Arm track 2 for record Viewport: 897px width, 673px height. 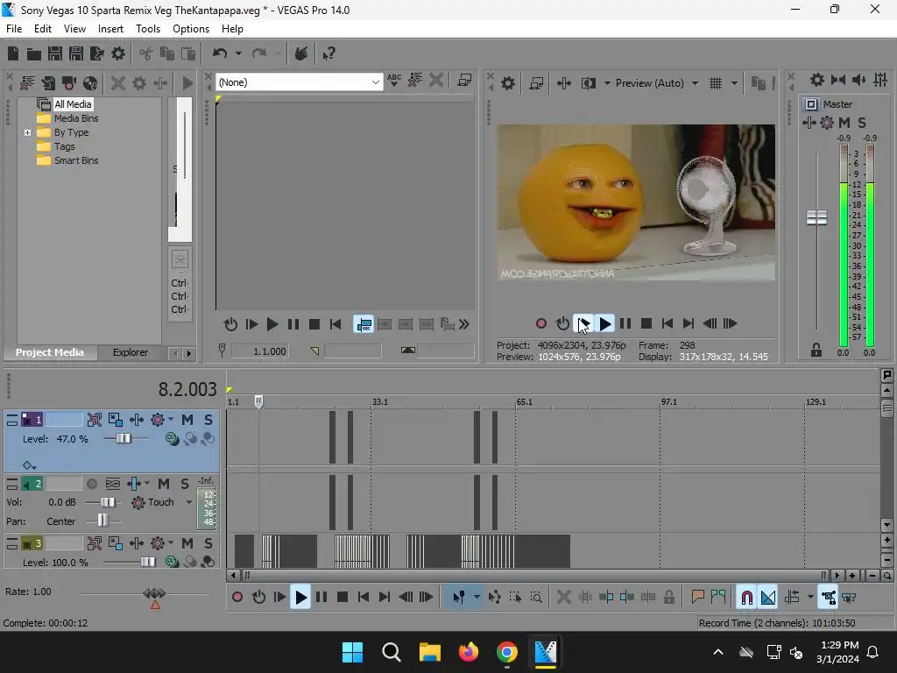(91, 484)
